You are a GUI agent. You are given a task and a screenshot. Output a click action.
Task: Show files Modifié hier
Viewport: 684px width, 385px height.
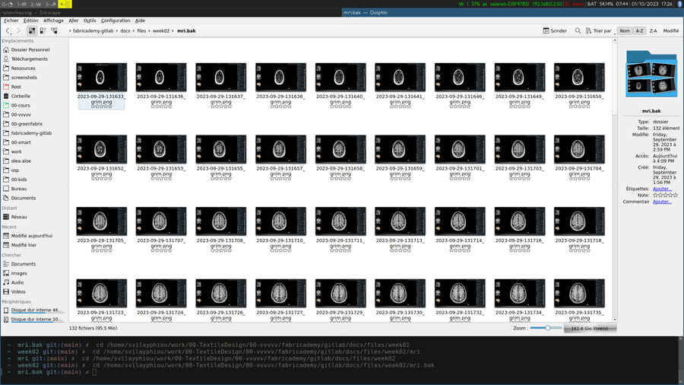(x=24, y=245)
